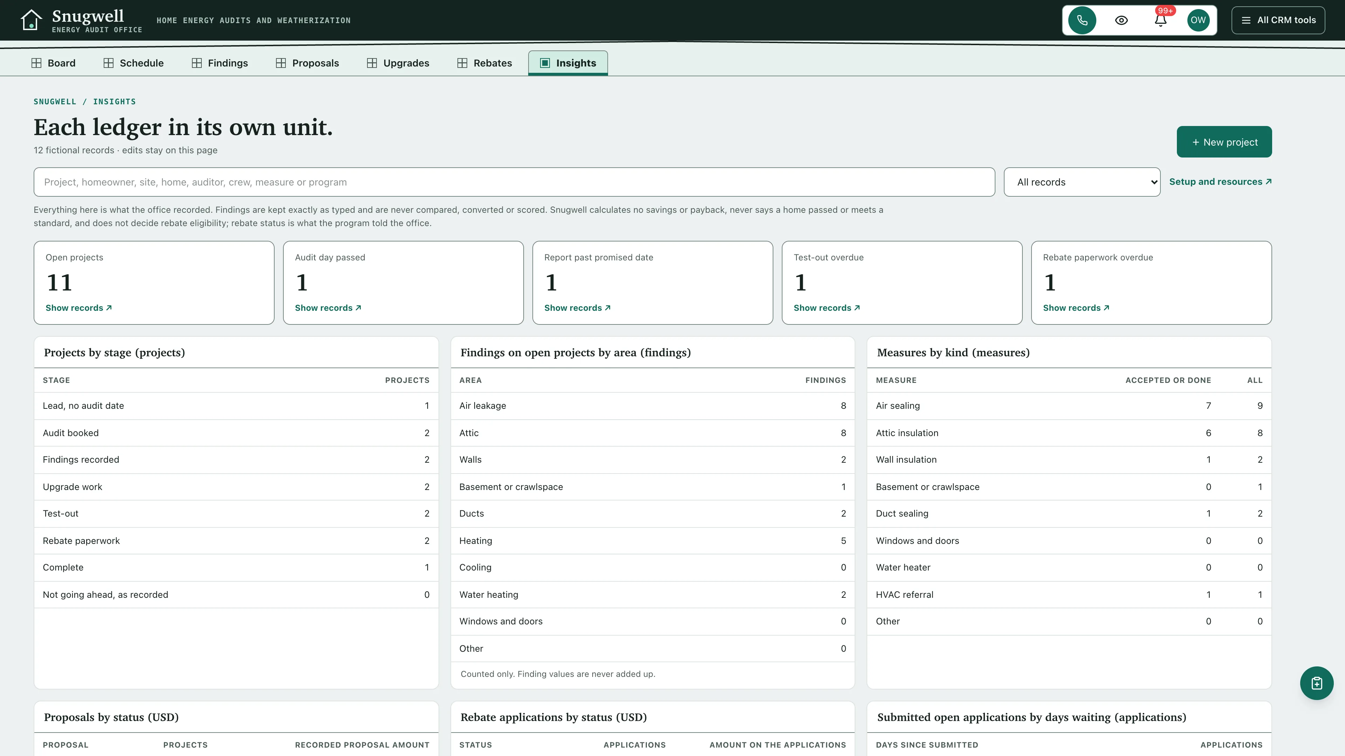
Task: Click the Upgrades tab grid icon
Action: tap(372, 63)
